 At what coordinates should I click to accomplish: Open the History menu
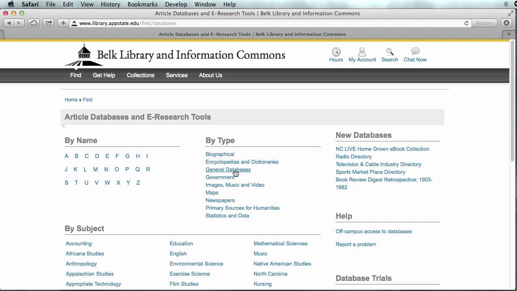(110, 4)
